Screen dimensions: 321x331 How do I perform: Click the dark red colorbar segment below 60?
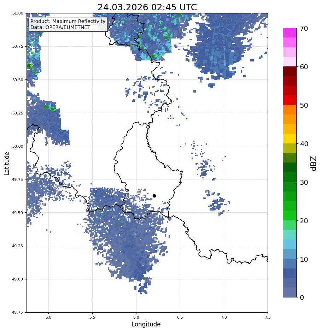click(x=290, y=71)
